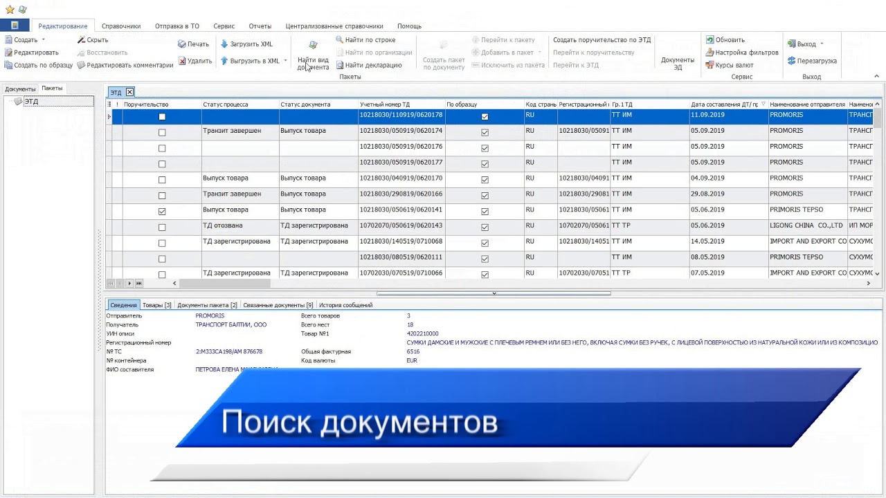The image size is (886, 498).
Task: Open Централизованные справочники ribbon tab
Action: (334, 26)
